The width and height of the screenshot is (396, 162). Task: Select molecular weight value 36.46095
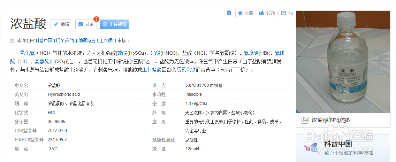coord(56,122)
